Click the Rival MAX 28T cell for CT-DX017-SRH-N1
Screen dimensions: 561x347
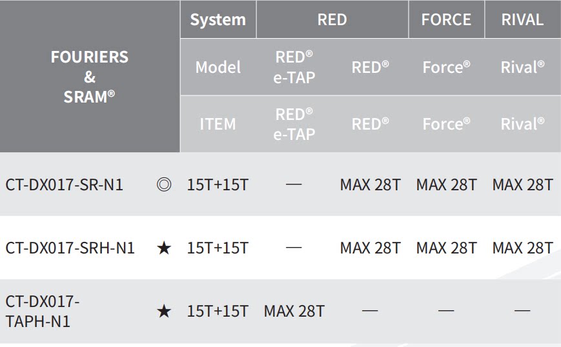[x=522, y=248]
